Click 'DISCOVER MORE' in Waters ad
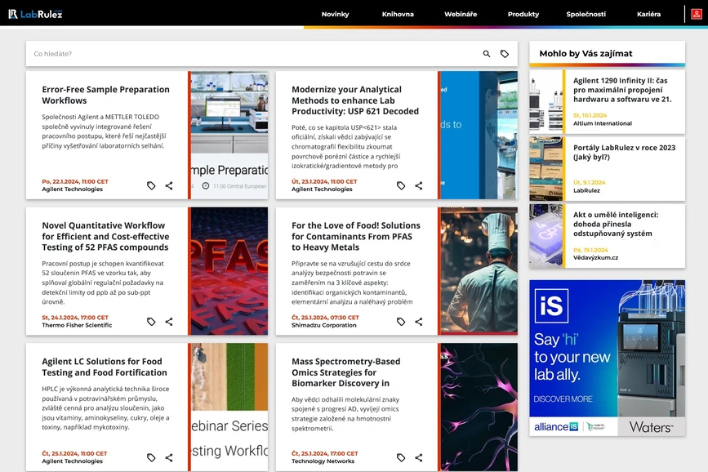This screenshot has width=708, height=472. (563, 399)
